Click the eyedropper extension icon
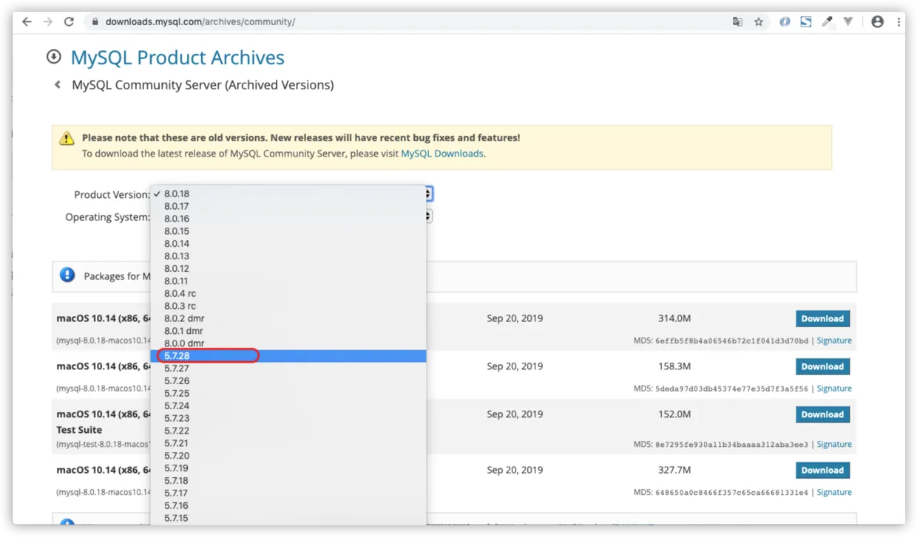Screen dimensions: 917x537 (x=828, y=22)
